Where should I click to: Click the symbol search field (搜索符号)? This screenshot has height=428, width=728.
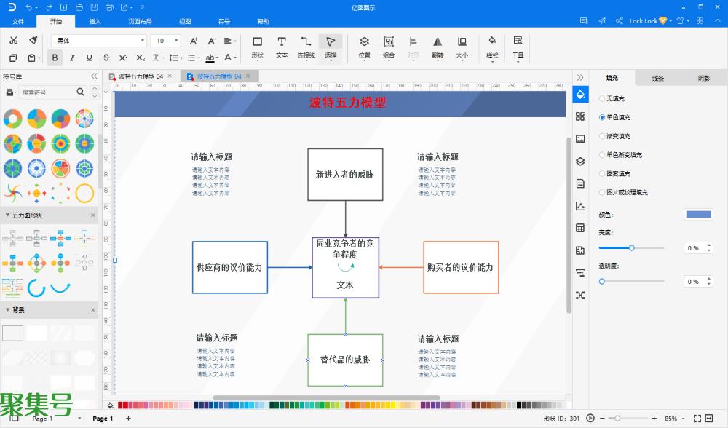pos(47,92)
